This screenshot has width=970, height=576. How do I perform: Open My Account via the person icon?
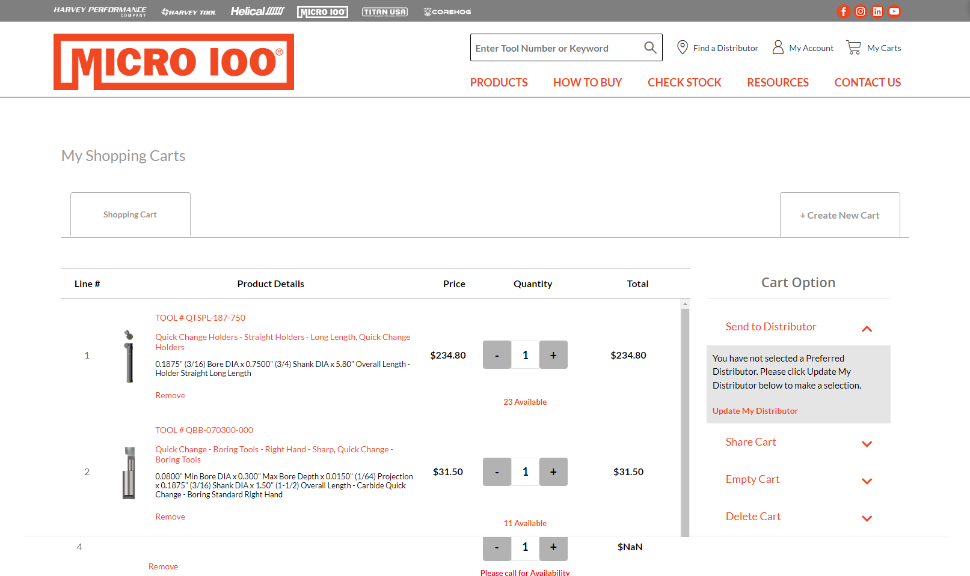pos(778,47)
